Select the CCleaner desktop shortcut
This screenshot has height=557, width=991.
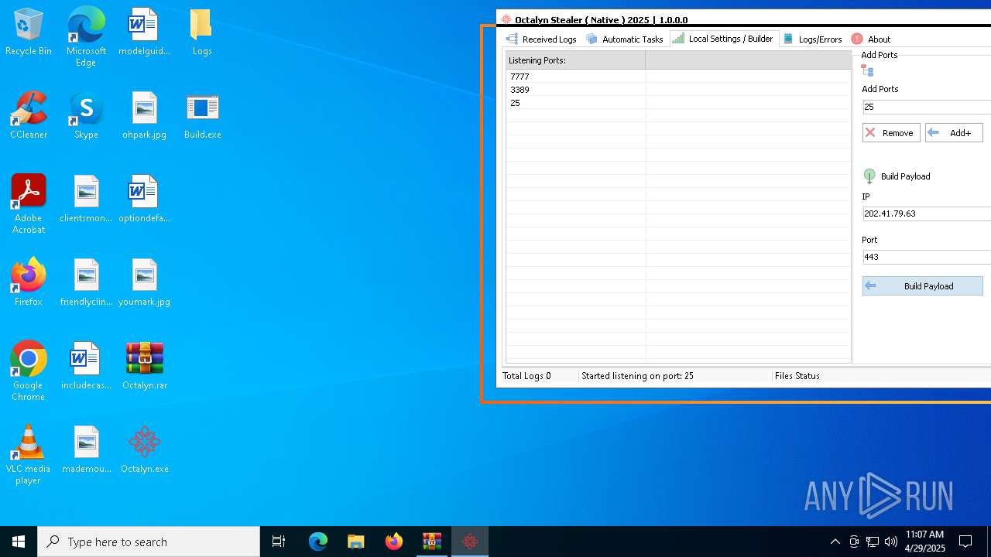tap(29, 116)
